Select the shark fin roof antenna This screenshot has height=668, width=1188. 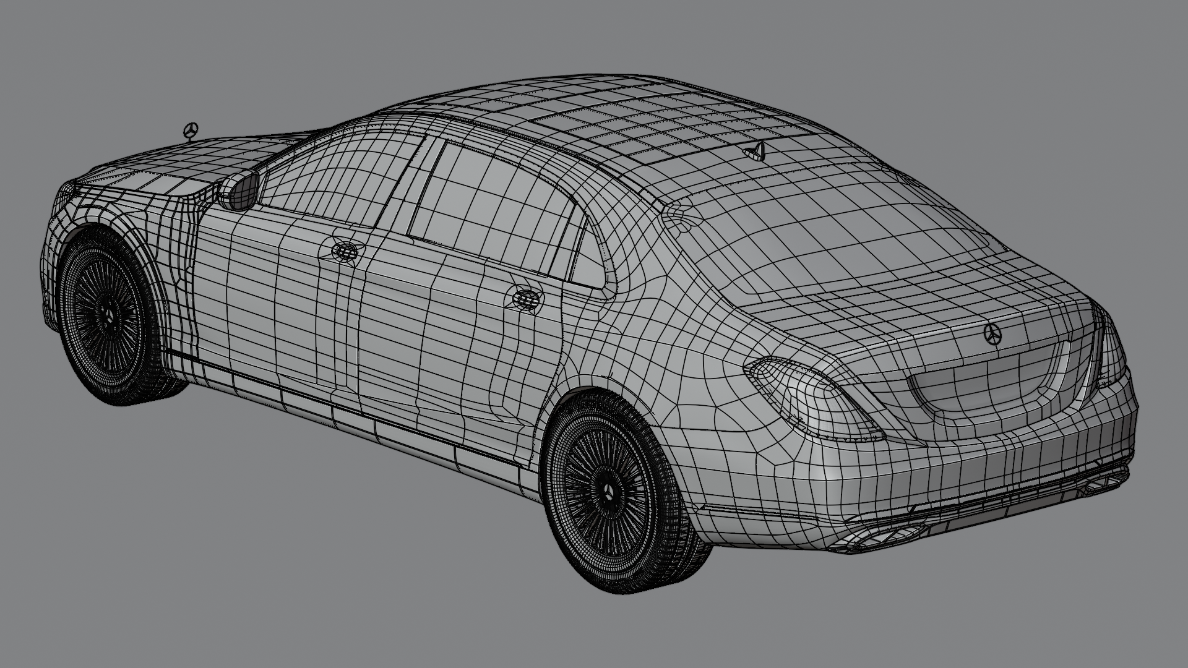point(757,151)
